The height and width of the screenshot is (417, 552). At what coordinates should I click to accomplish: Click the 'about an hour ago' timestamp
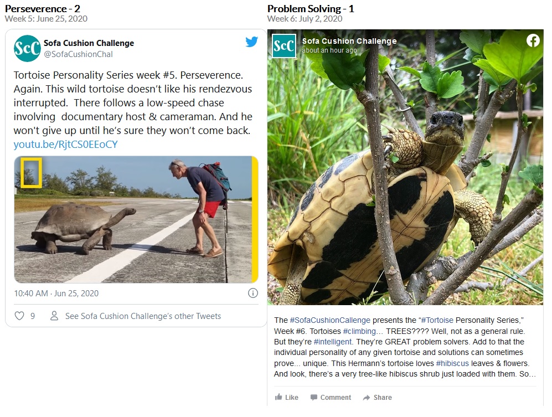tap(329, 50)
